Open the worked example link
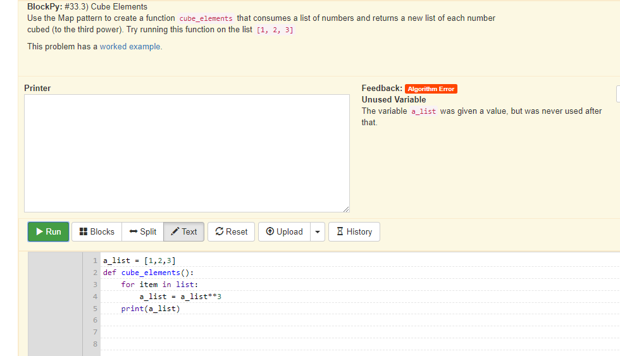Image resolution: width=620 pixels, height=356 pixels. pyautogui.click(x=130, y=47)
